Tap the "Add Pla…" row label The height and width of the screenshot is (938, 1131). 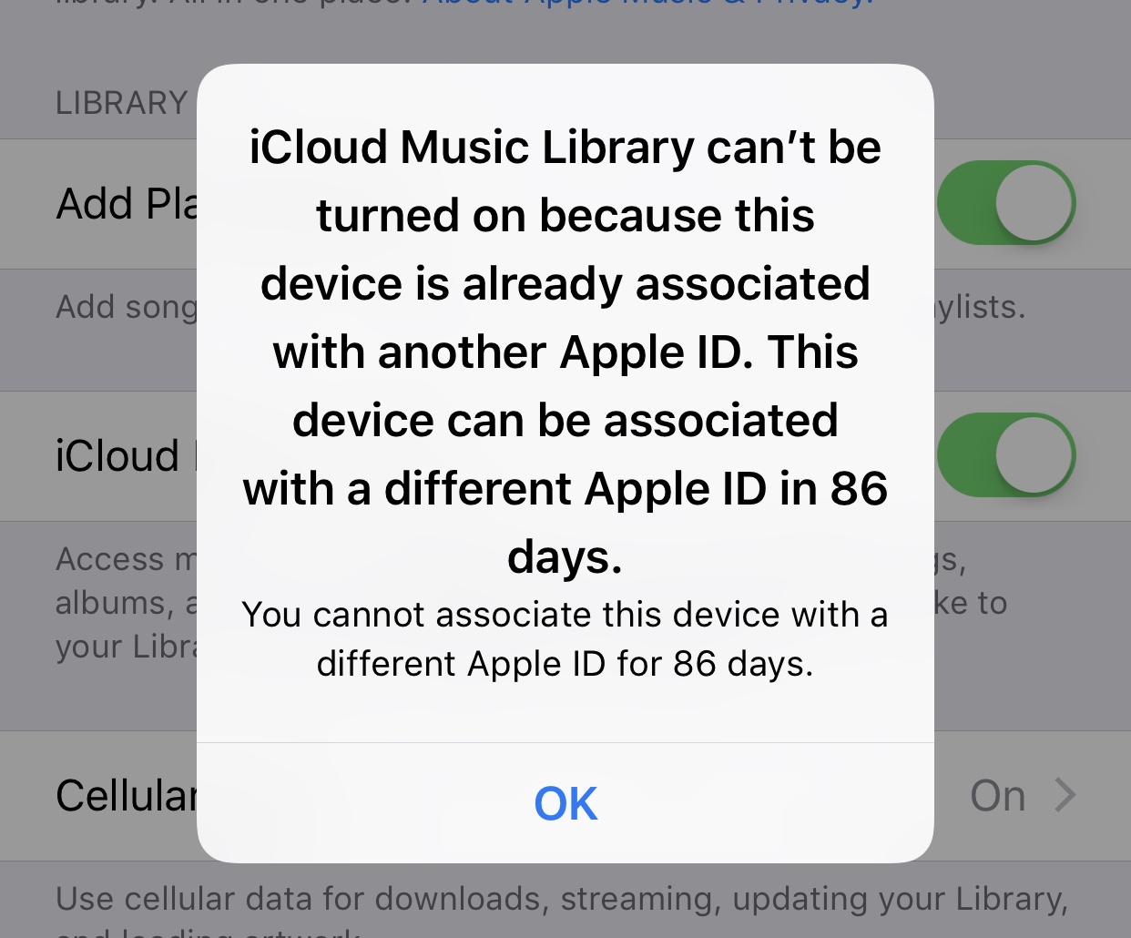(x=127, y=204)
